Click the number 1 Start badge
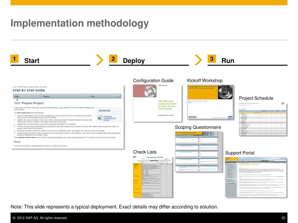298x223 pixels. coord(15,59)
